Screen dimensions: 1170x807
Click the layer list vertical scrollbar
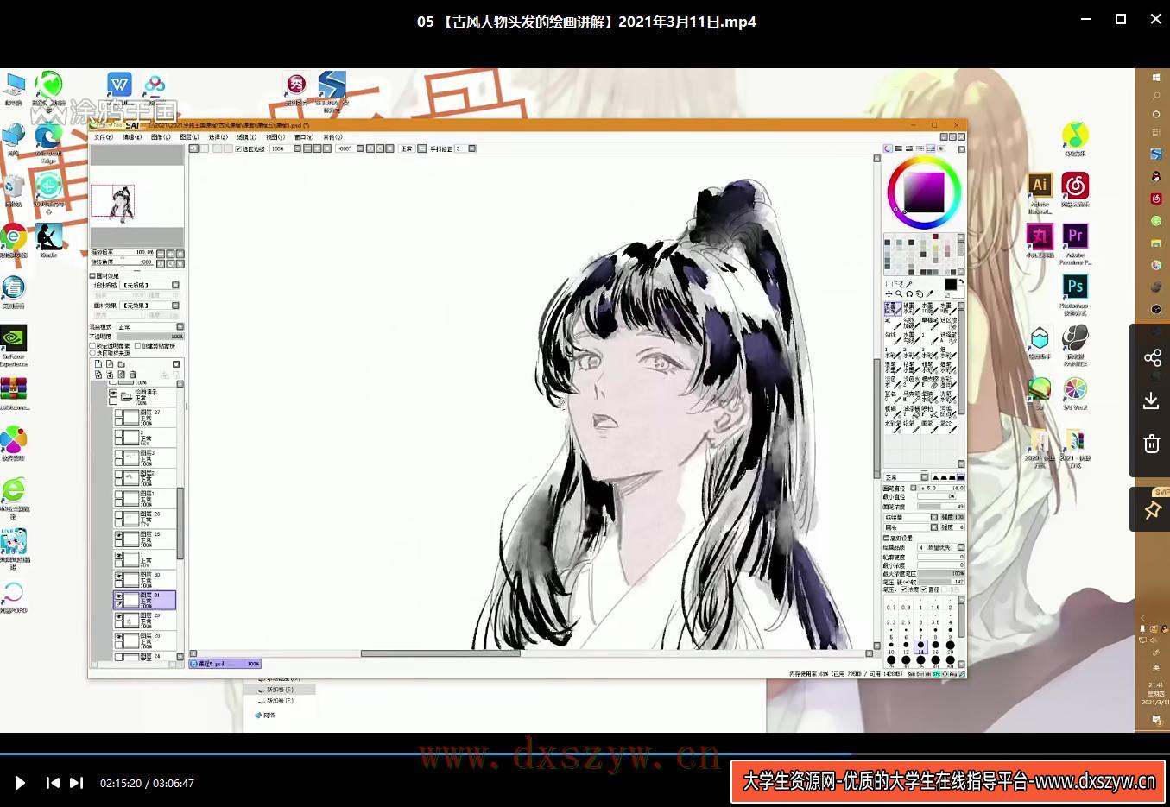pos(180,523)
